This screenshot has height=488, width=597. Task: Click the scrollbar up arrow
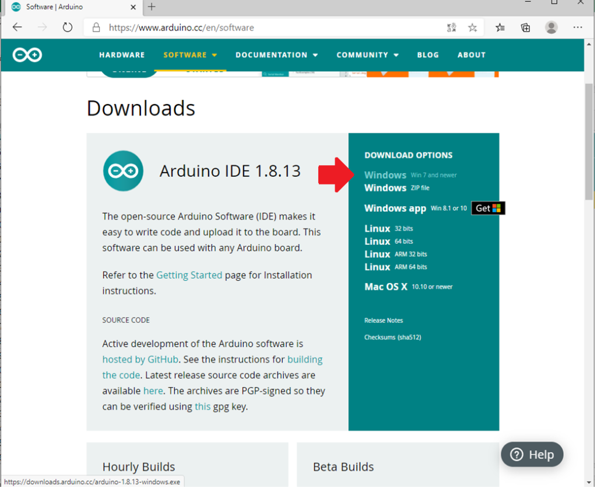(589, 44)
